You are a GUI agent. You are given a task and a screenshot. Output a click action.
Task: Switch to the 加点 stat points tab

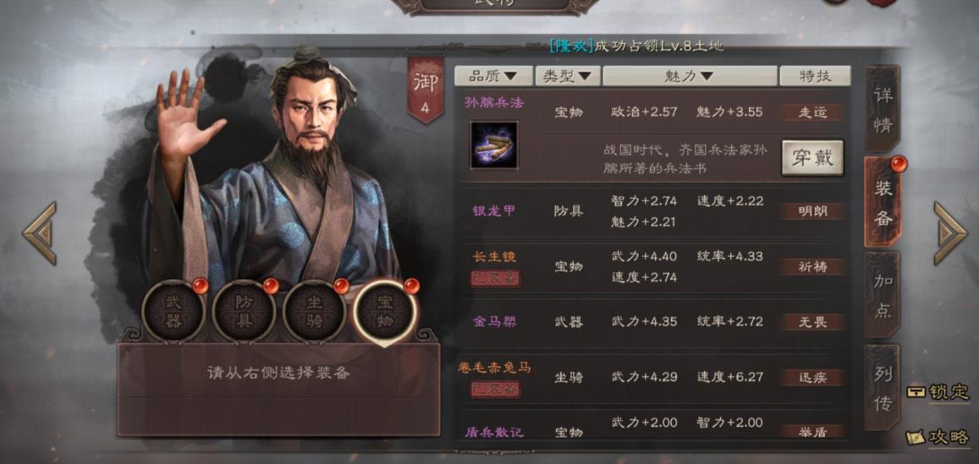(x=883, y=294)
